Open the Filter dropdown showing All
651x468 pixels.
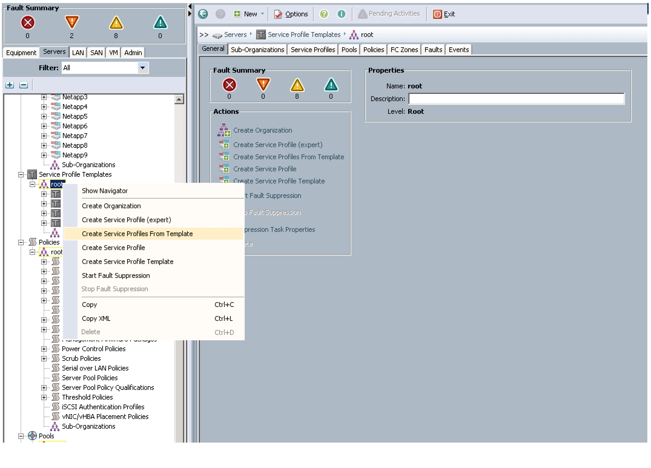click(x=105, y=68)
